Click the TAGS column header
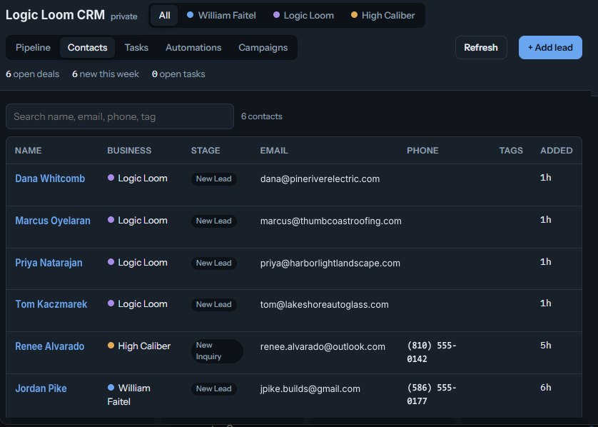The height and width of the screenshot is (427, 598). (511, 151)
